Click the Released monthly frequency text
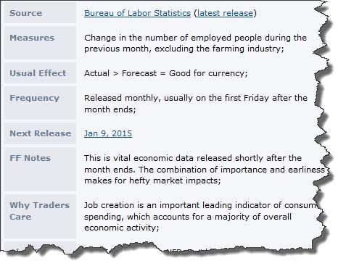The image size is (346, 274). click(196, 104)
